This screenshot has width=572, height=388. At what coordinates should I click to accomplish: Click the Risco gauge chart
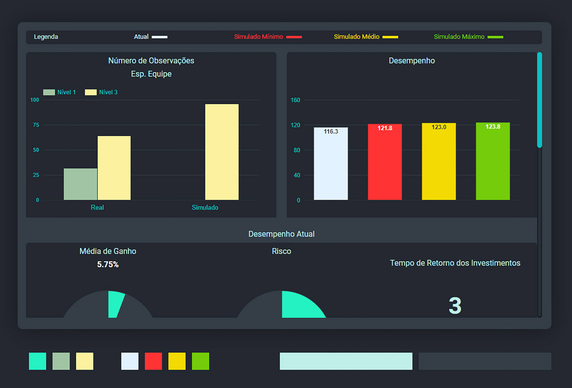[x=282, y=304]
